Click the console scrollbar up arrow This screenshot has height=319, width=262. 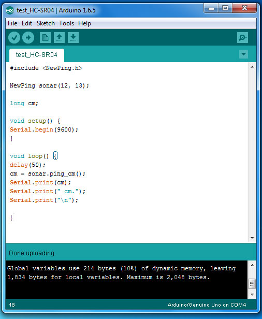point(252,265)
